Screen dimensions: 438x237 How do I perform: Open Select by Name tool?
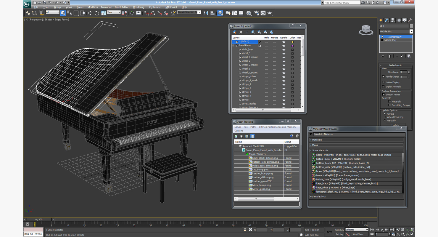tap(70, 13)
